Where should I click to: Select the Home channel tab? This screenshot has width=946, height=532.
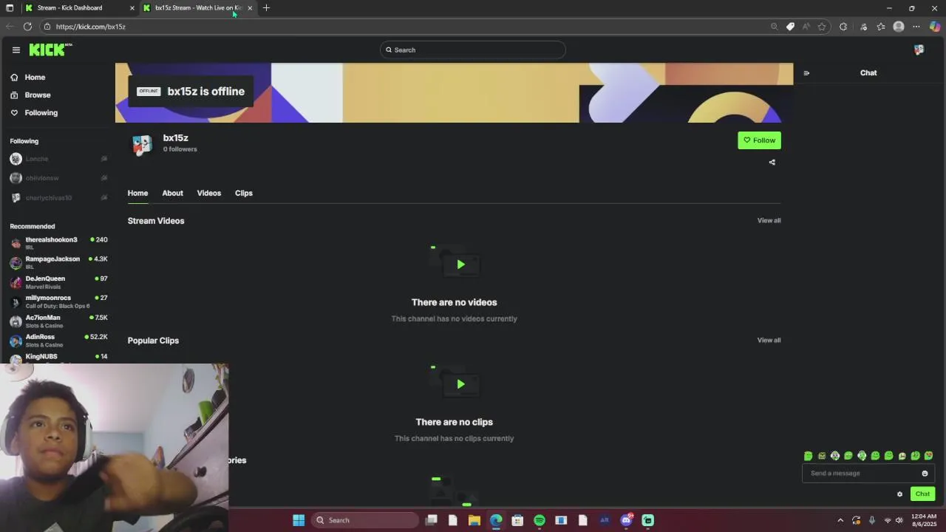tap(137, 194)
